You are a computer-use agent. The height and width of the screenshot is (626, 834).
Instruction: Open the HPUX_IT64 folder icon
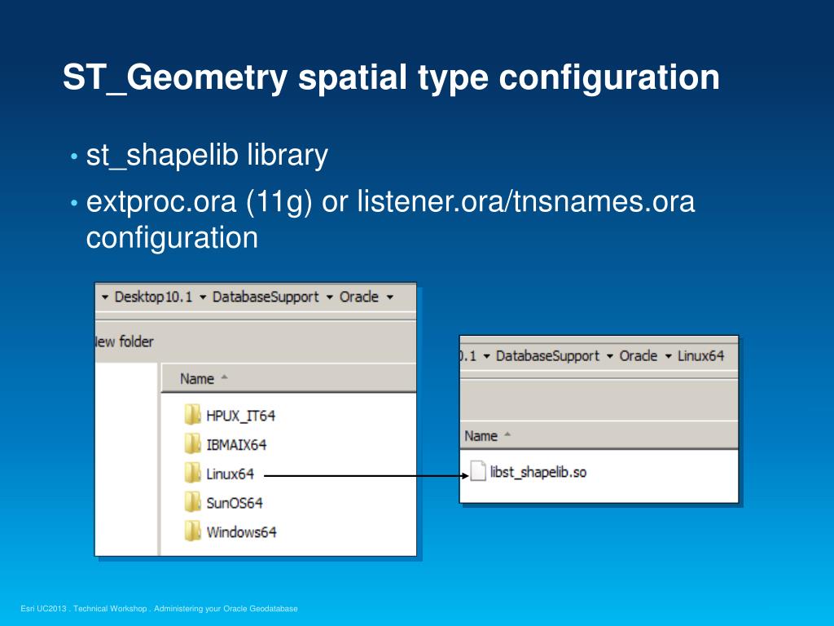192,415
